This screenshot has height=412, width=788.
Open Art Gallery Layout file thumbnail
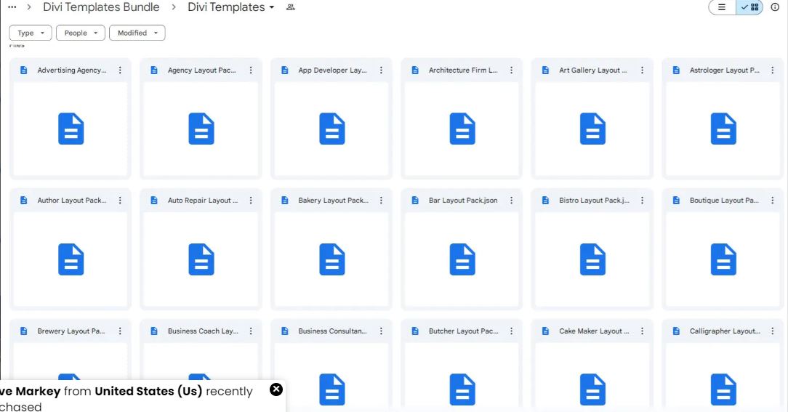[592, 129]
